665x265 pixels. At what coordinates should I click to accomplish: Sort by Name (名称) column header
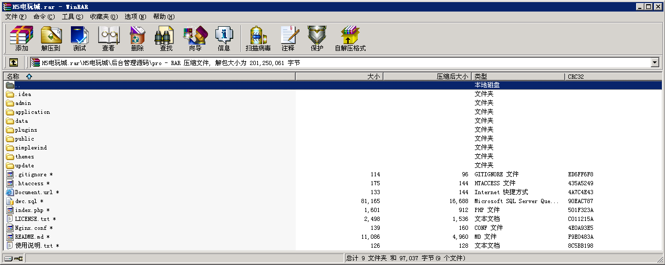click(x=149, y=77)
